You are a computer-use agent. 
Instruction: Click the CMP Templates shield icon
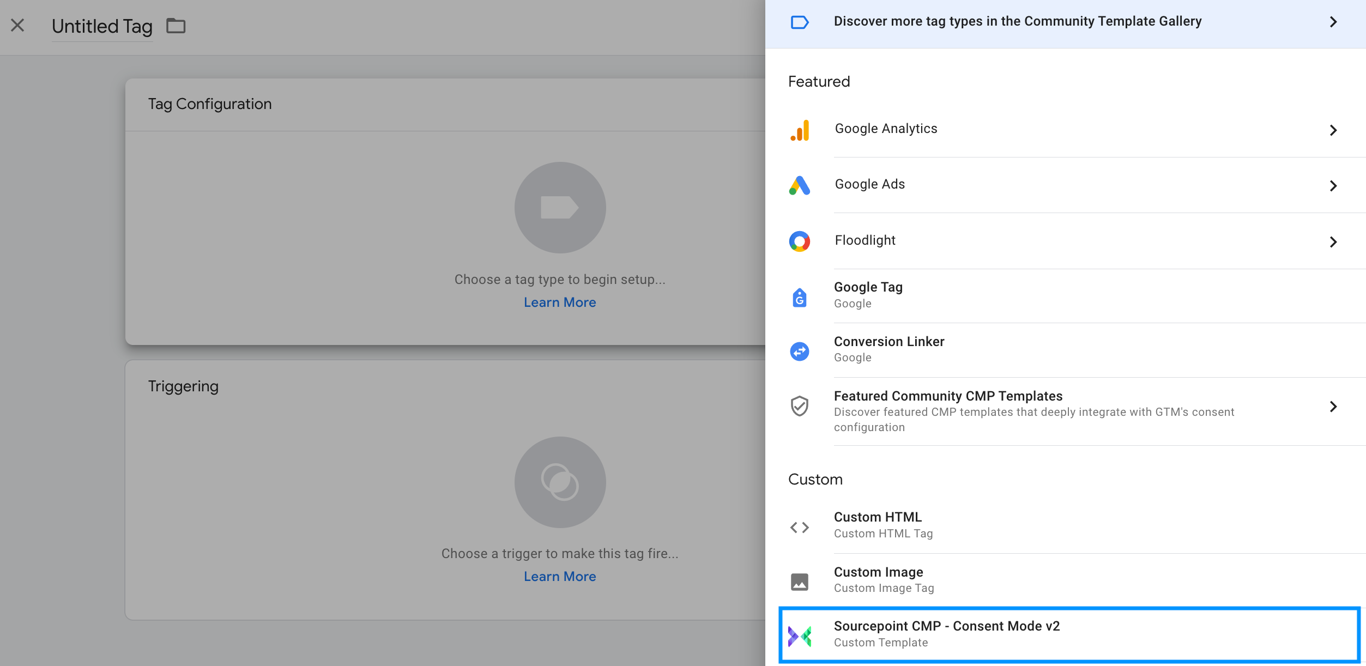click(800, 406)
